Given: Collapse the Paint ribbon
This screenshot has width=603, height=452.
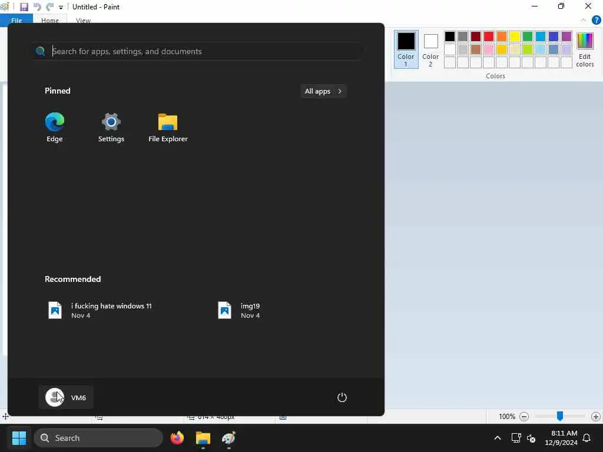Looking at the screenshot, I should [x=584, y=20].
